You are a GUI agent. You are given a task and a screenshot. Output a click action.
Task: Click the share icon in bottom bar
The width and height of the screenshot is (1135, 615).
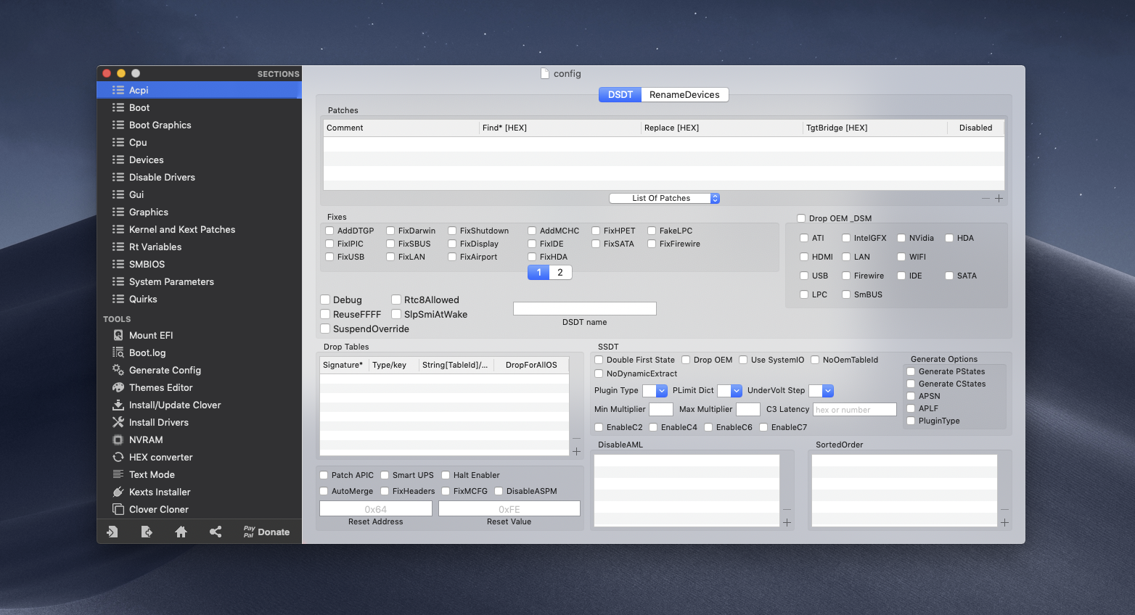216,532
